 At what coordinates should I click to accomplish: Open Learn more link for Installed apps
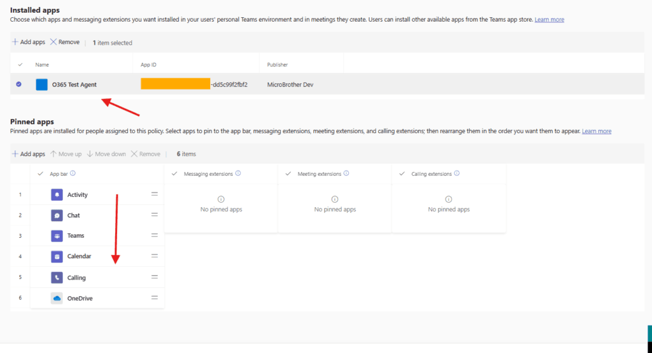click(549, 20)
